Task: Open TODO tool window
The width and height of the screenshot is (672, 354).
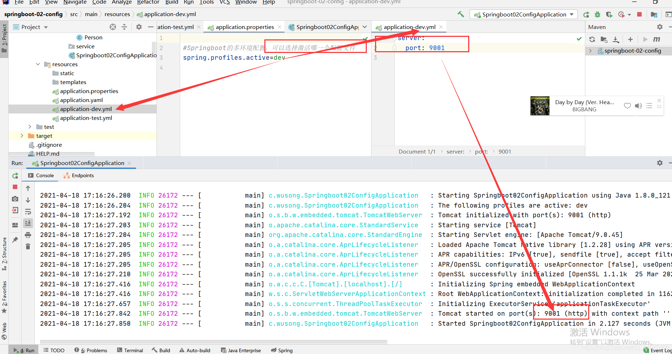Action: point(54,350)
